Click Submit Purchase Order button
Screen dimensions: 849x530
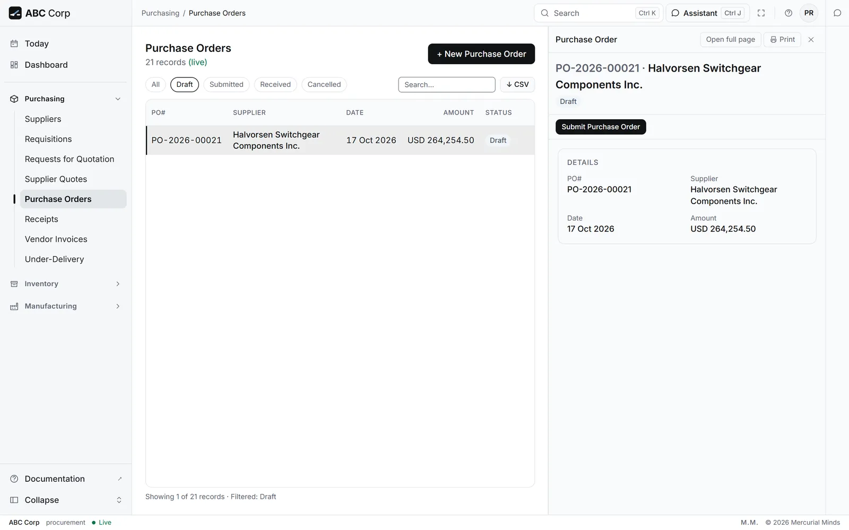(x=601, y=127)
